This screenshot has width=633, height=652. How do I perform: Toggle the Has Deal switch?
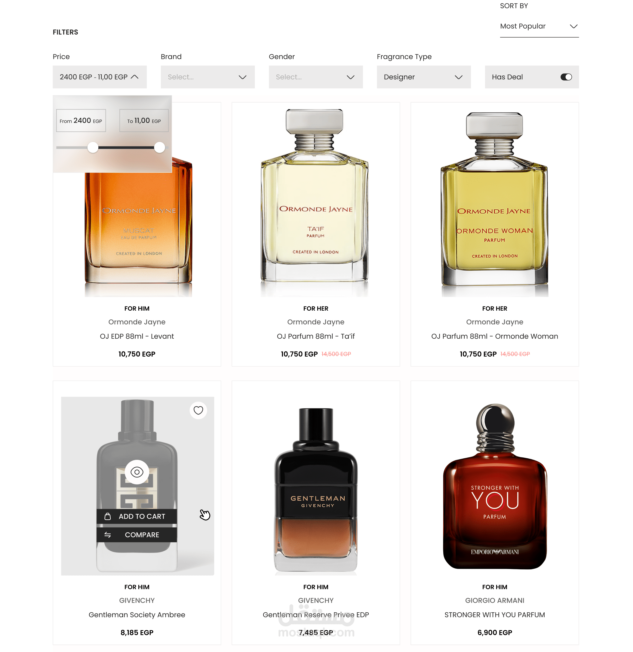coord(566,77)
